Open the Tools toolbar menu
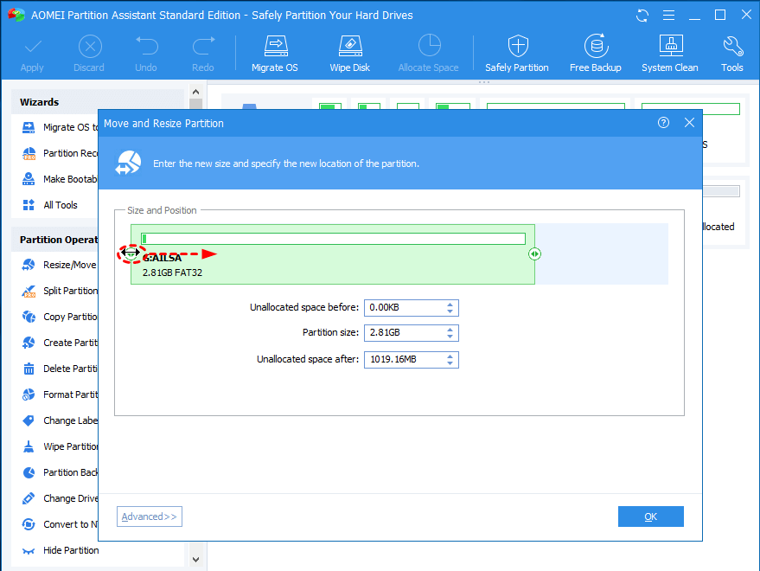Viewport: 760px width, 571px height. 731,54
